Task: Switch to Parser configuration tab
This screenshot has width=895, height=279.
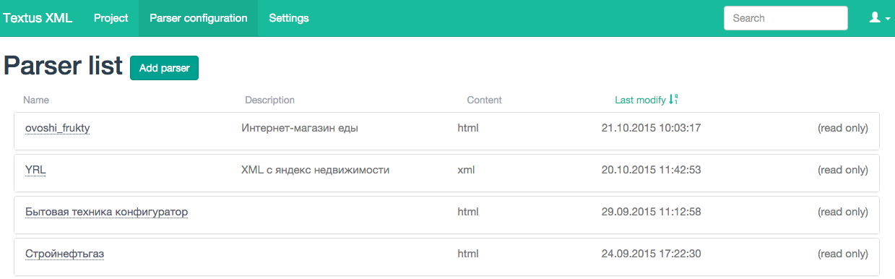Action: [x=198, y=18]
